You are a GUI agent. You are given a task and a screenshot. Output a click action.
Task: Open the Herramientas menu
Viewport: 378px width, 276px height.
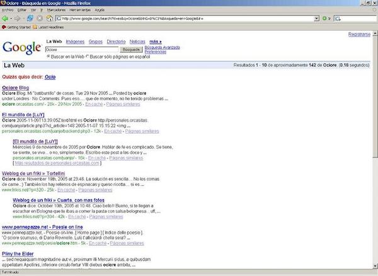(x=80, y=10)
